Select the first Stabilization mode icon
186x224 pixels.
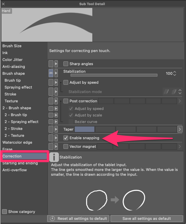point(166,92)
